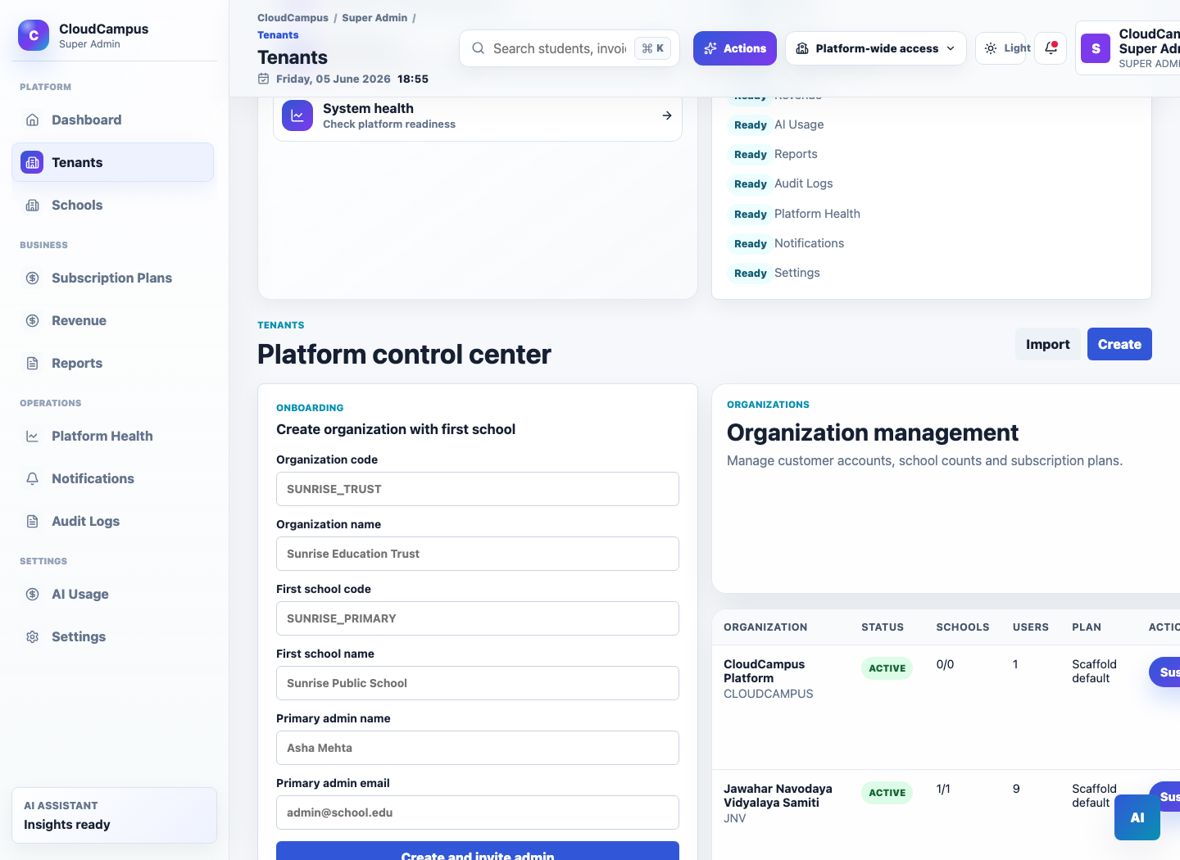Click the calendar icon beside the date
This screenshot has height=860, width=1180.
264,79
